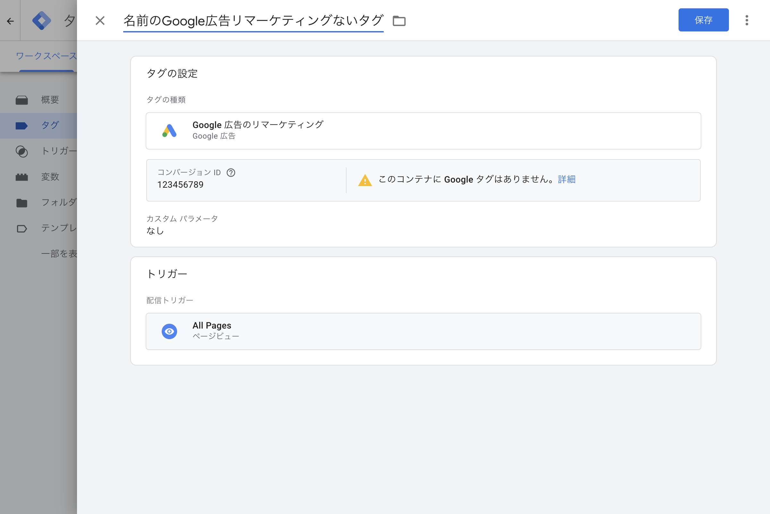Screen dimensions: 770x514
Task: Open the three-dot more options menu
Action: click(x=747, y=20)
